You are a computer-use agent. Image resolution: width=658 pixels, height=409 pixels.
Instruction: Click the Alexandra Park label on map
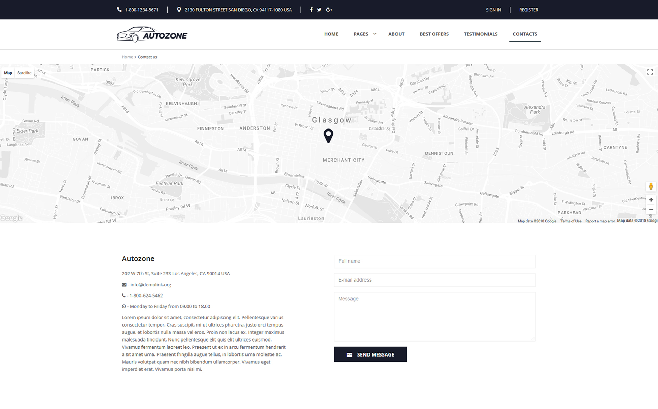coord(535,109)
